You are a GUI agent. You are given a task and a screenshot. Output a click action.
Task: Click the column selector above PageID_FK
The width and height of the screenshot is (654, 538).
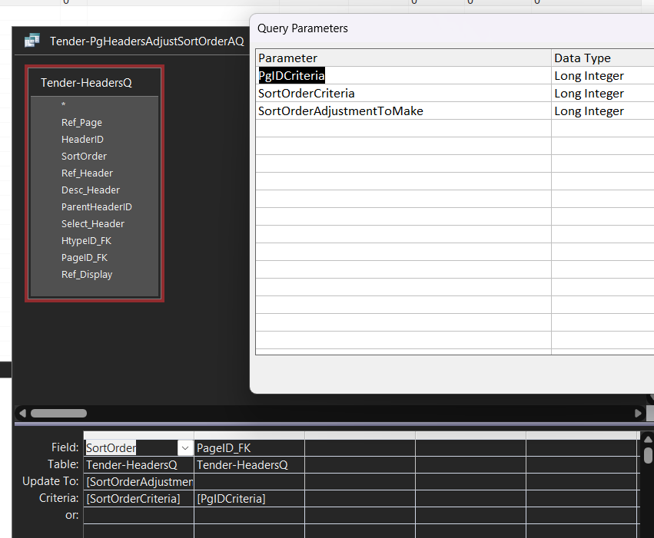point(249,436)
